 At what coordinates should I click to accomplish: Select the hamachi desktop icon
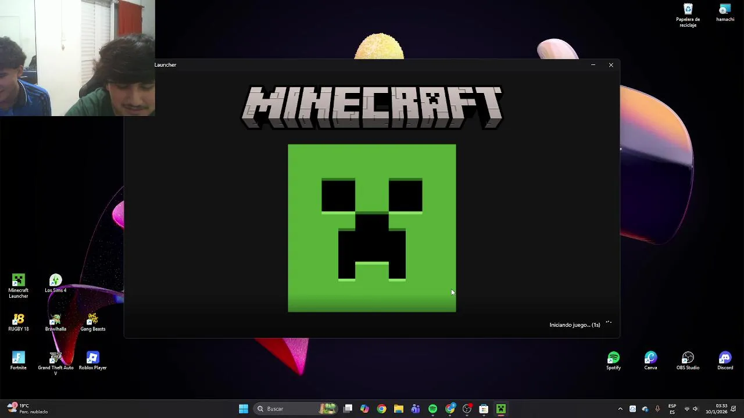pos(725,12)
